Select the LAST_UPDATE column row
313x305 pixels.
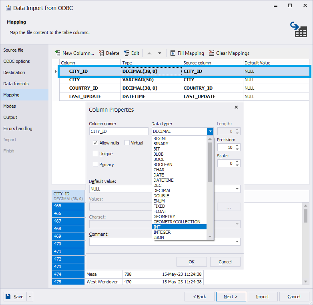(184, 96)
